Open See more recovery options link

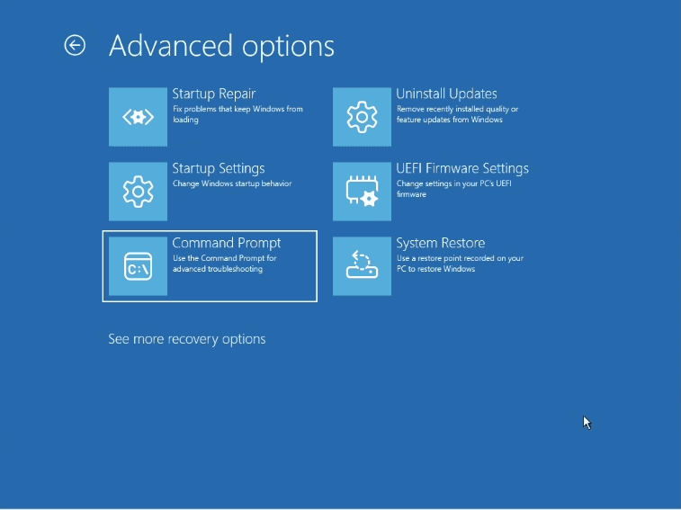(x=187, y=339)
